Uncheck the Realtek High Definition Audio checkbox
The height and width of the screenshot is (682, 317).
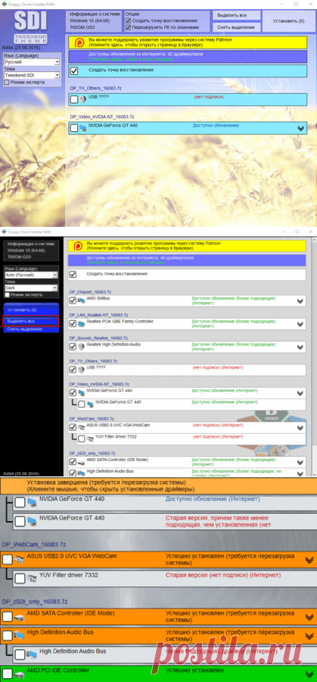click(x=73, y=347)
